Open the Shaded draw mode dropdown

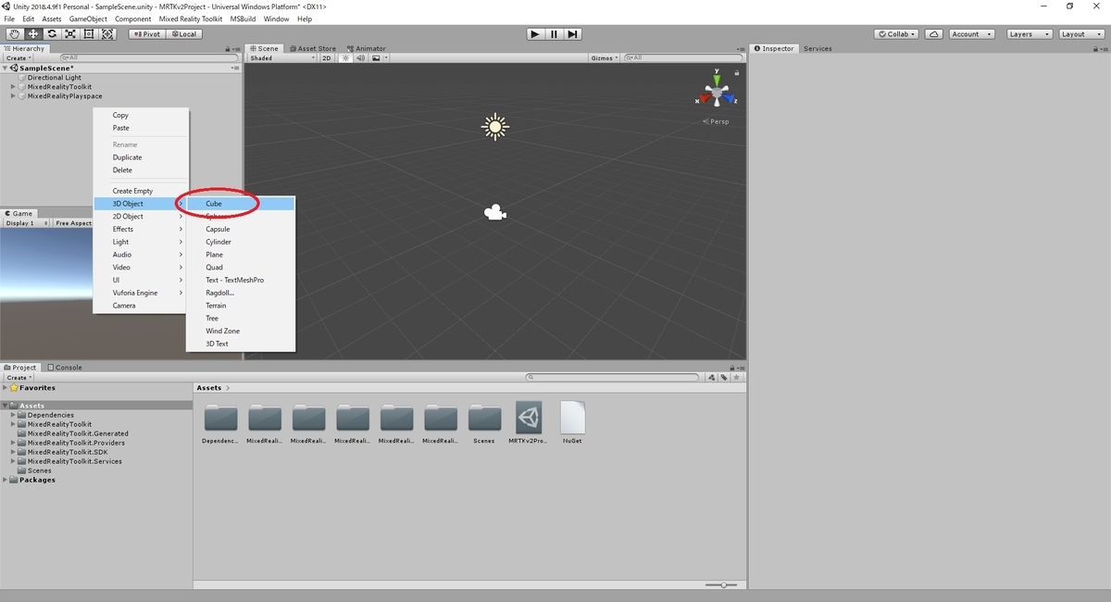[282, 57]
